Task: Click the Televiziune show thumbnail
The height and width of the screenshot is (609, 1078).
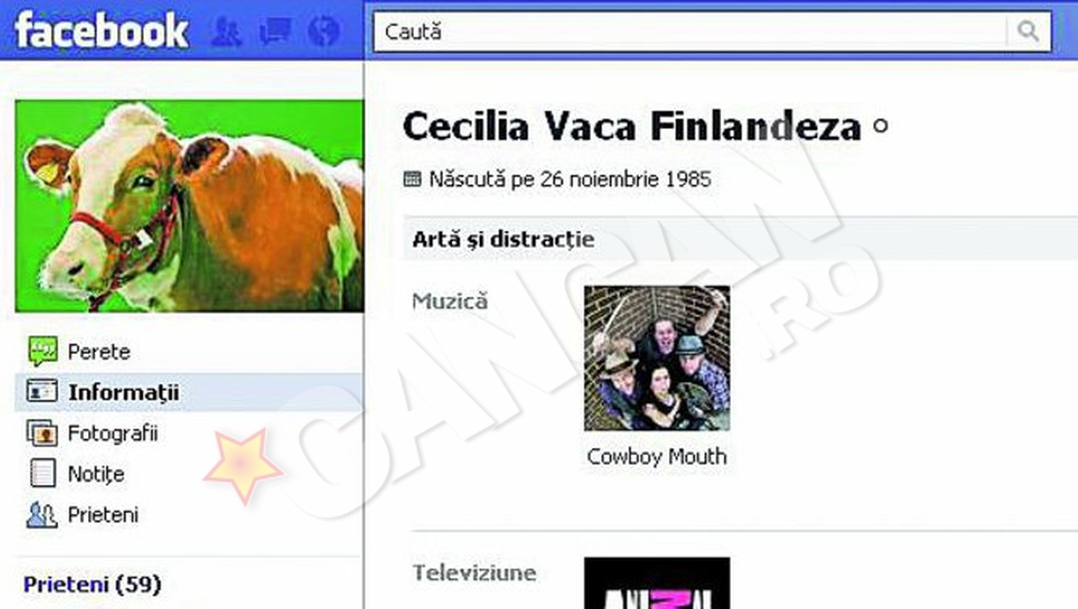Action: tap(657, 582)
